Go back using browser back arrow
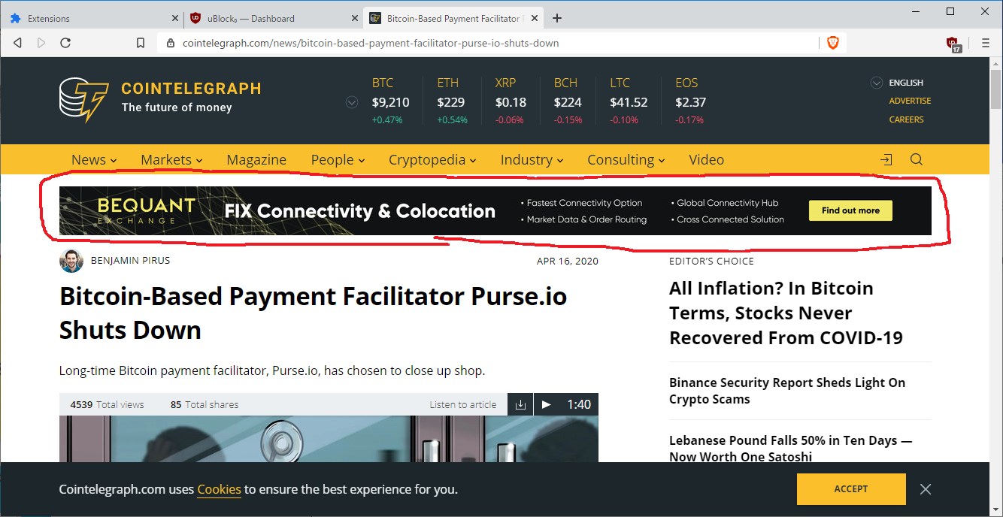This screenshot has height=517, width=1003. tap(17, 43)
